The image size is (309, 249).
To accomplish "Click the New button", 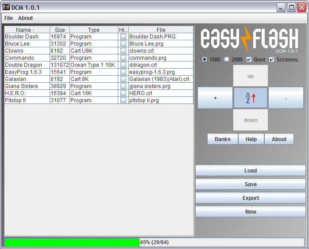I will click(x=251, y=211).
